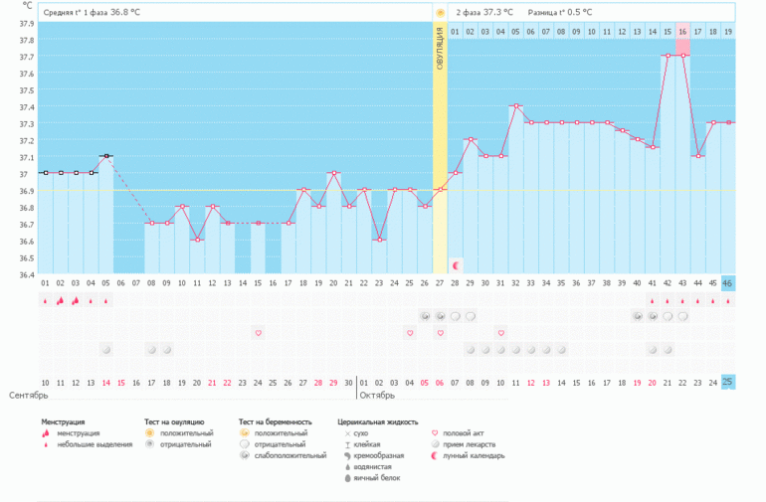The height and width of the screenshot is (502, 766).
Task: Click the small discharge drop icon on cycle day 41
Action: coord(653,300)
